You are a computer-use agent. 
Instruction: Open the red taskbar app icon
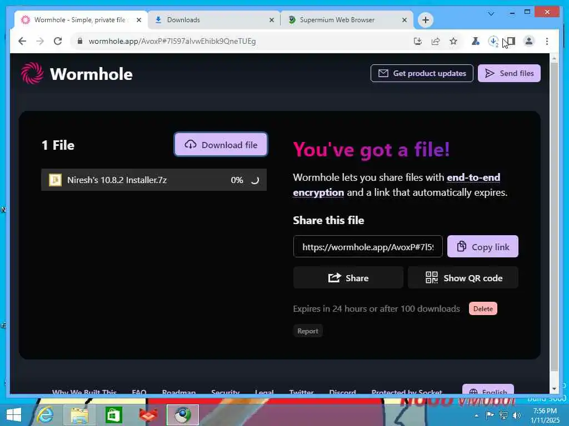(148, 415)
